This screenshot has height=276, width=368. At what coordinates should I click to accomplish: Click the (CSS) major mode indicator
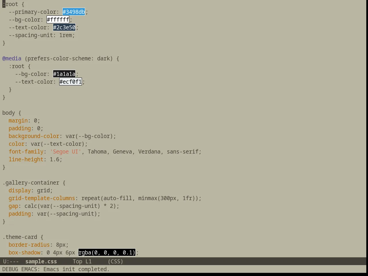pyautogui.click(x=115, y=261)
